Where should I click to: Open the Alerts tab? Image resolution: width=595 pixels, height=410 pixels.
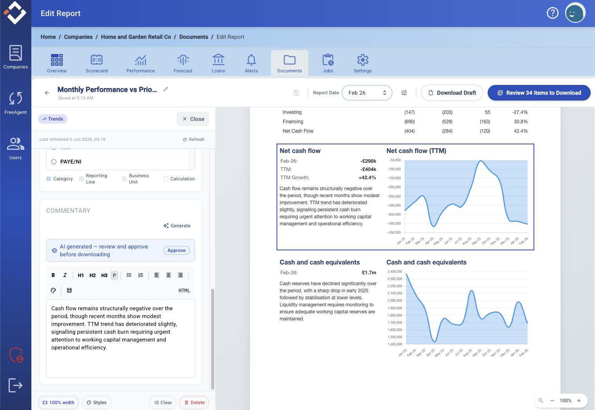tap(251, 63)
